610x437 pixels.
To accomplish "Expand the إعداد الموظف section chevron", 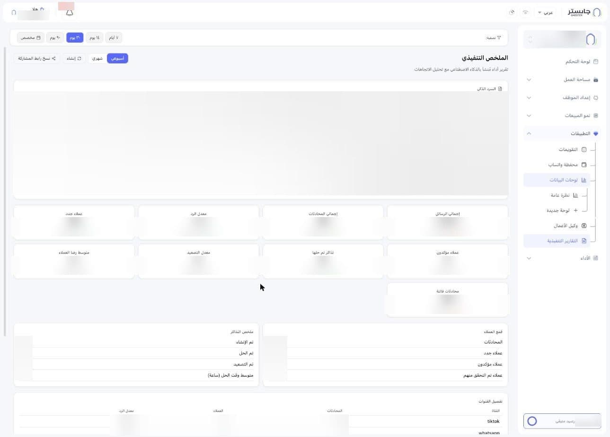I will pos(529,97).
